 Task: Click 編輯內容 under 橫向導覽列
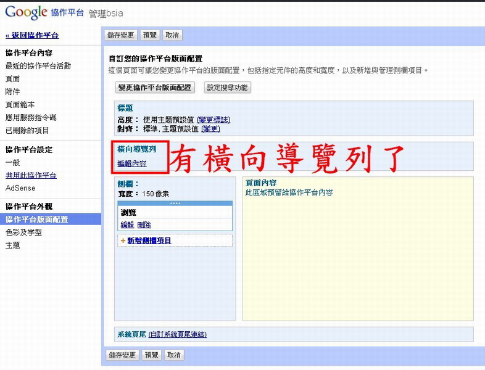click(x=132, y=163)
